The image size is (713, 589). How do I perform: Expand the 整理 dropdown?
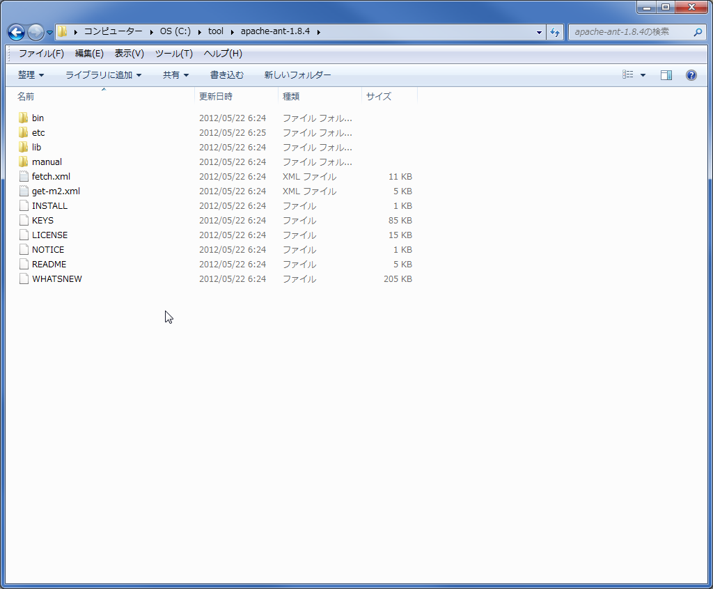(31, 74)
